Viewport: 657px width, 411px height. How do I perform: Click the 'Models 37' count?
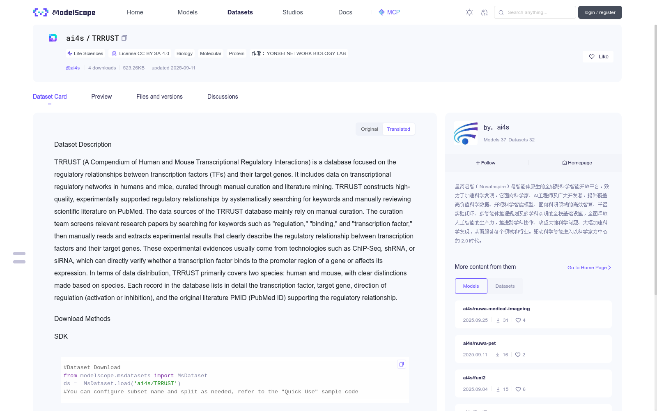tap(495, 140)
